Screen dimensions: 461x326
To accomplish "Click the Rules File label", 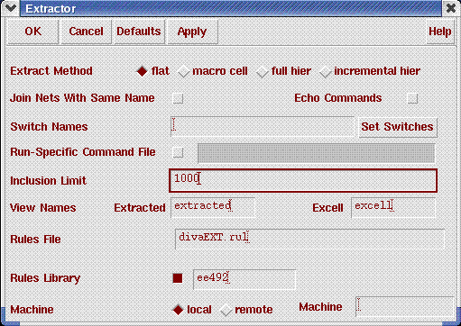I will point(35,240).
